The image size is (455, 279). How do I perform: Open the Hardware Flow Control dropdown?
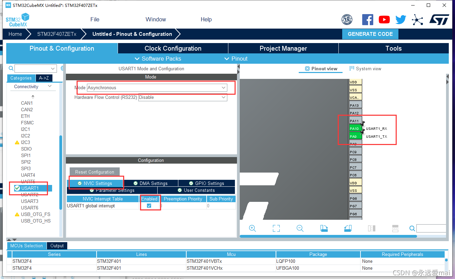(183, 97)
